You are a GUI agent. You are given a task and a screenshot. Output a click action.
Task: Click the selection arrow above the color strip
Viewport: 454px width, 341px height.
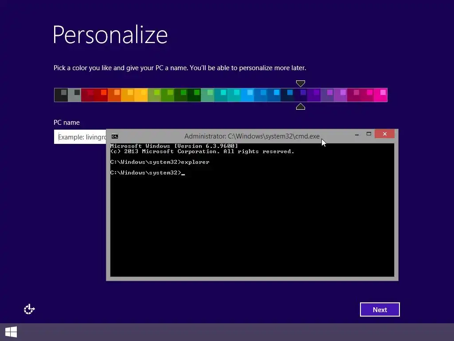[301, 83]
